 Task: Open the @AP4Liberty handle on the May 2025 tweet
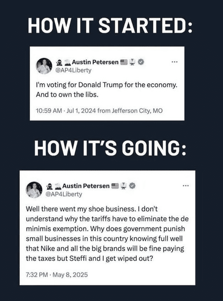point(63,194)
